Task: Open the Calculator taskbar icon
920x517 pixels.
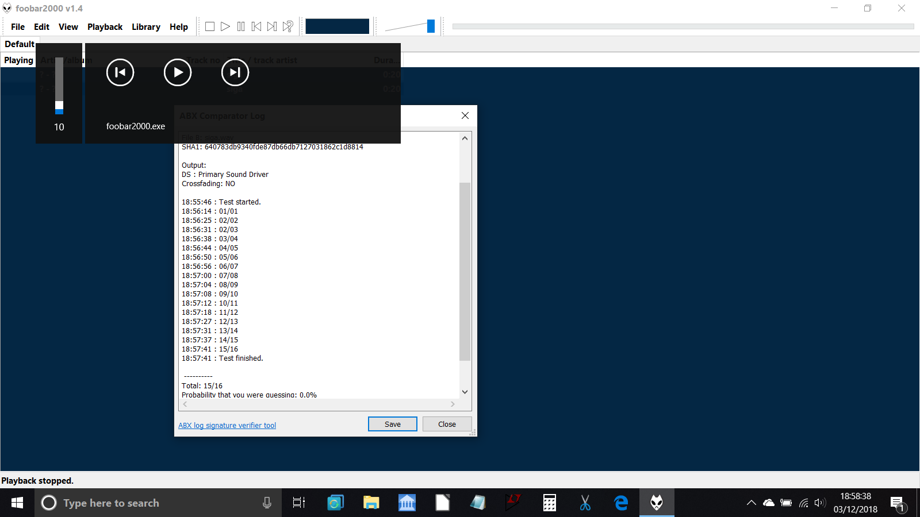Action: coord(549,503)
